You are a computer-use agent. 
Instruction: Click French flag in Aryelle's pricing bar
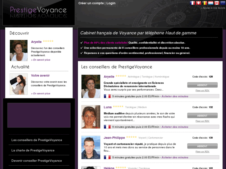point(107,96)
